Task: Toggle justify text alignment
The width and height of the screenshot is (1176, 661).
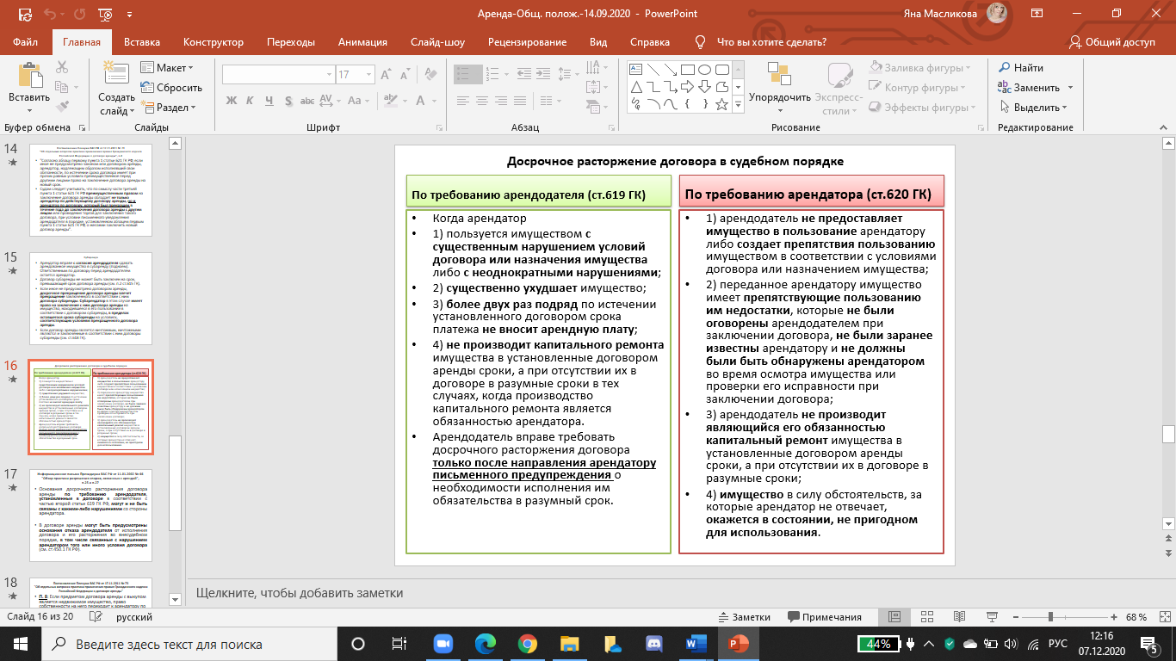Action: click(520, 101)
